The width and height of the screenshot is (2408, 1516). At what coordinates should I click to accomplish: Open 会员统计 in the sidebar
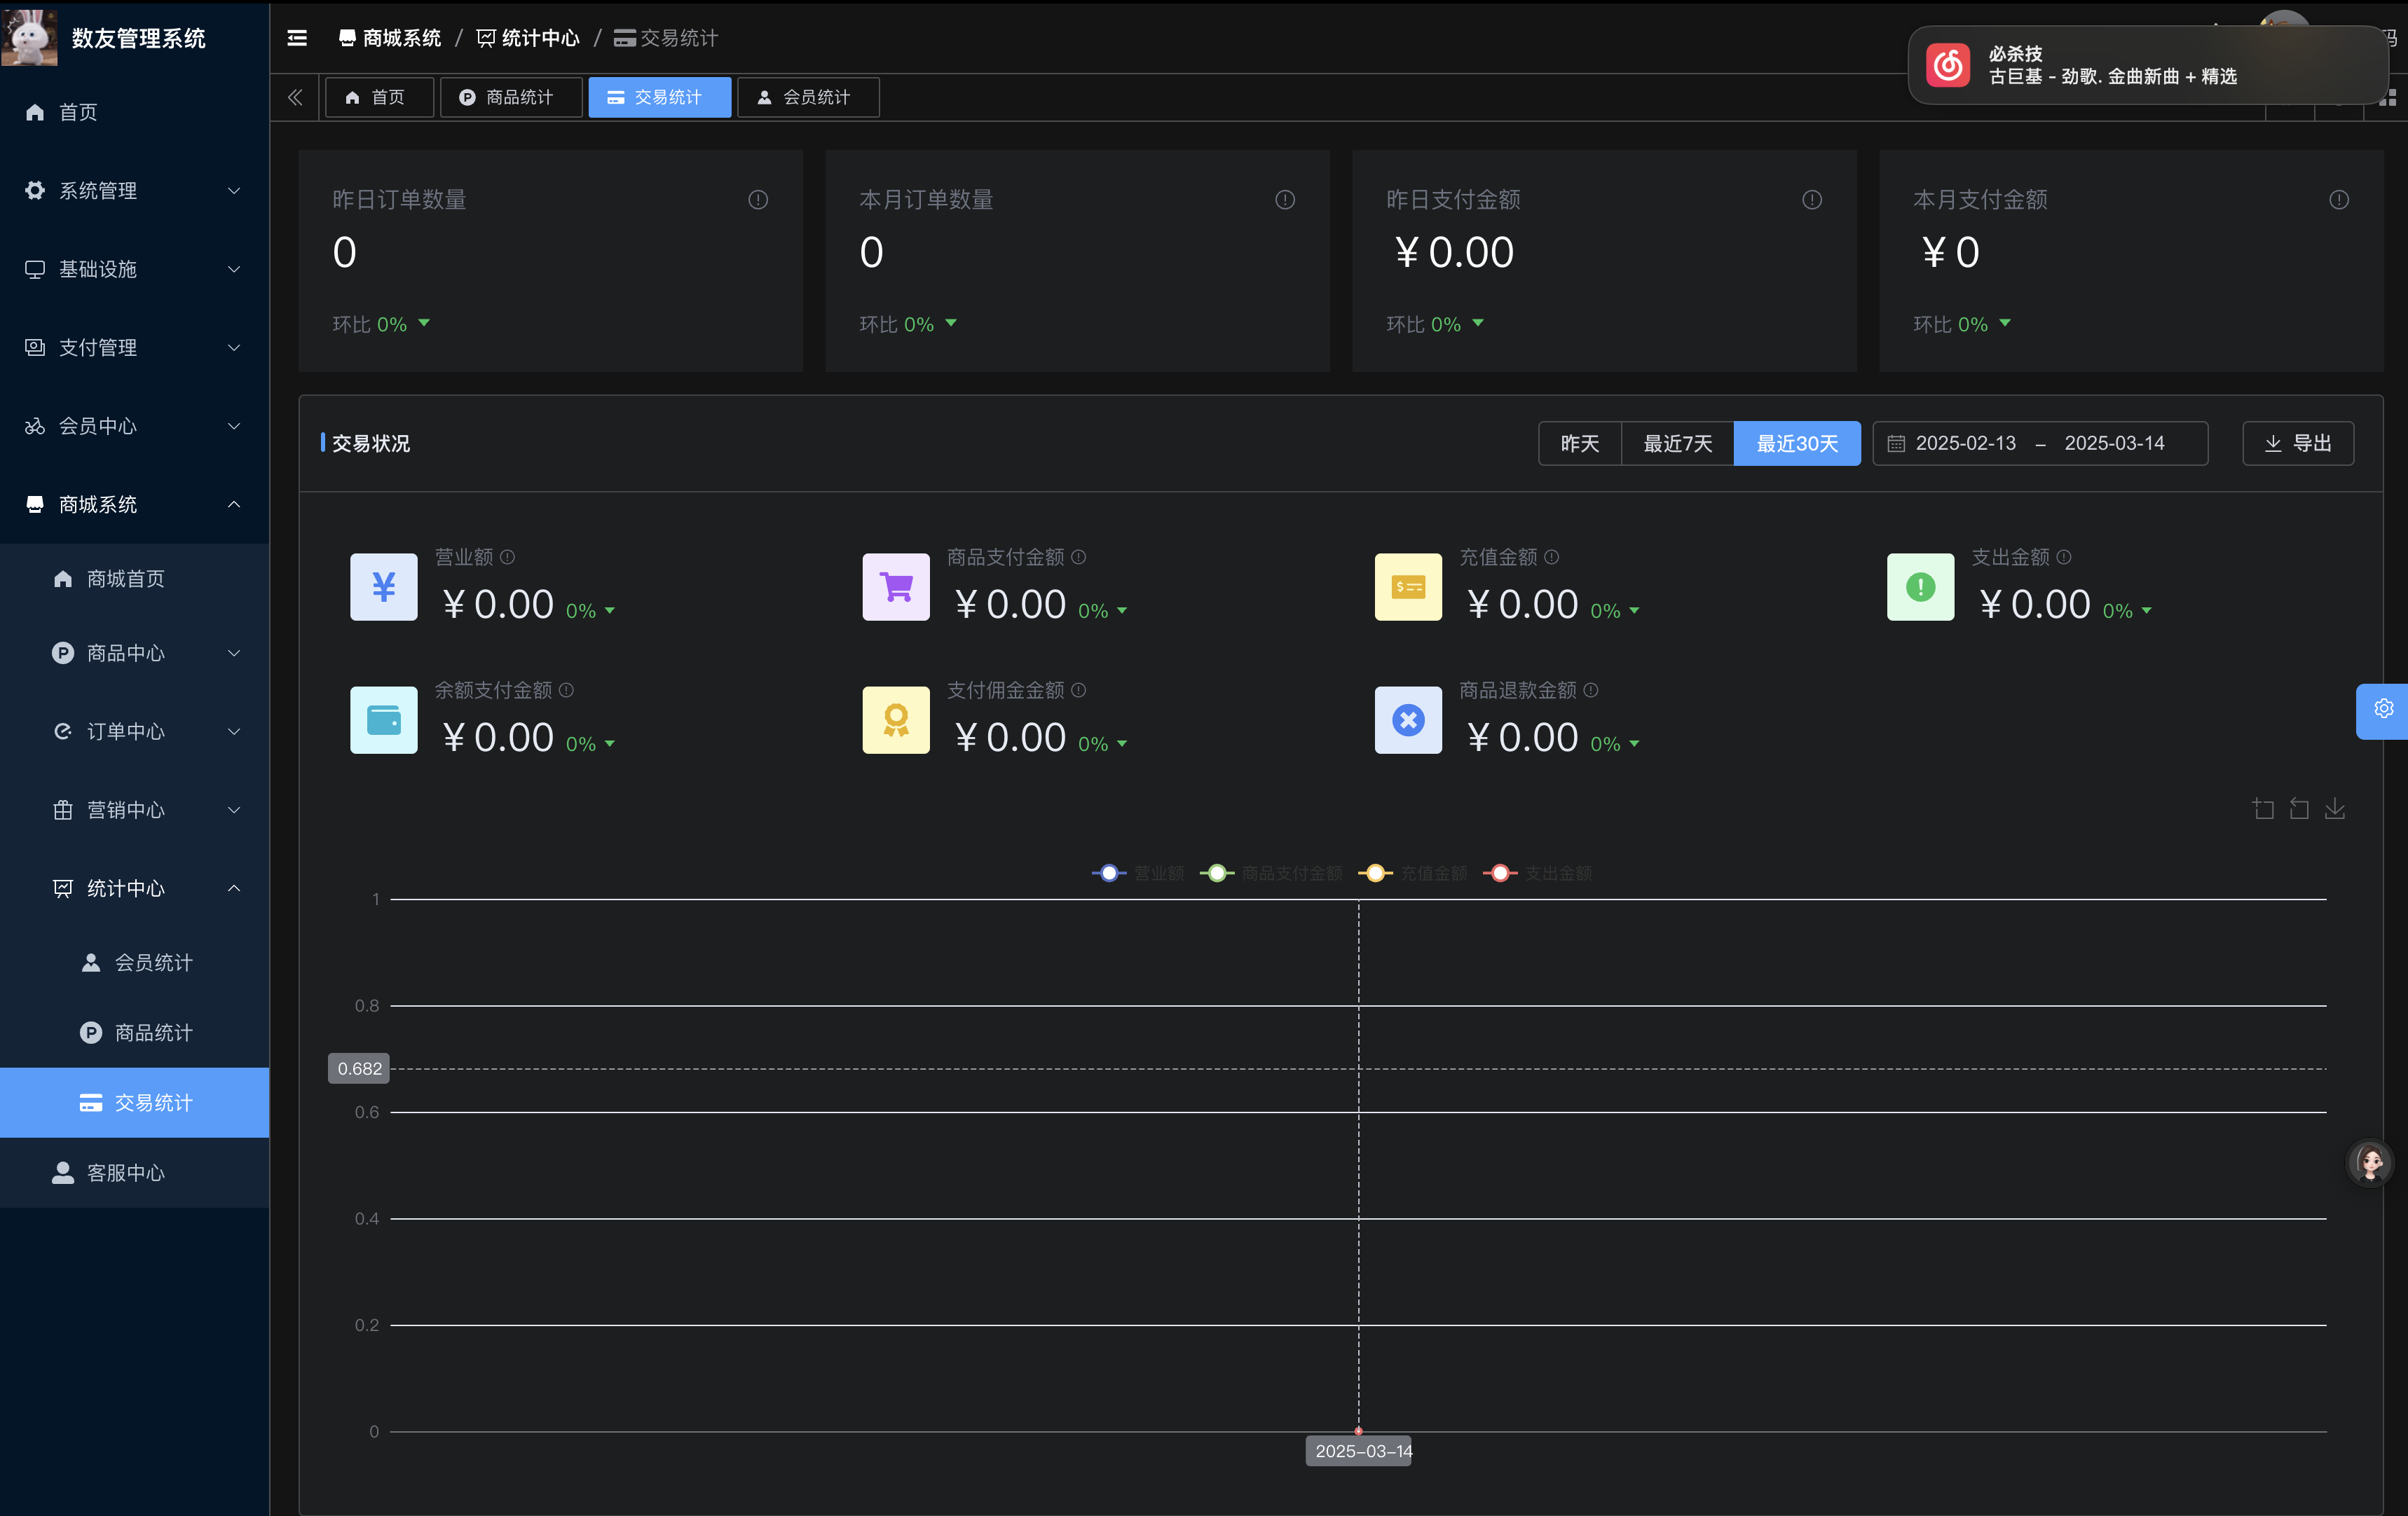(x=134, y=963)
